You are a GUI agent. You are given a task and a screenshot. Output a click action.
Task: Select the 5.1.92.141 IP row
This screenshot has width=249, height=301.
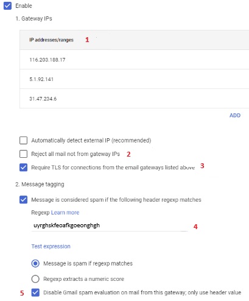[x=135, y=79]
